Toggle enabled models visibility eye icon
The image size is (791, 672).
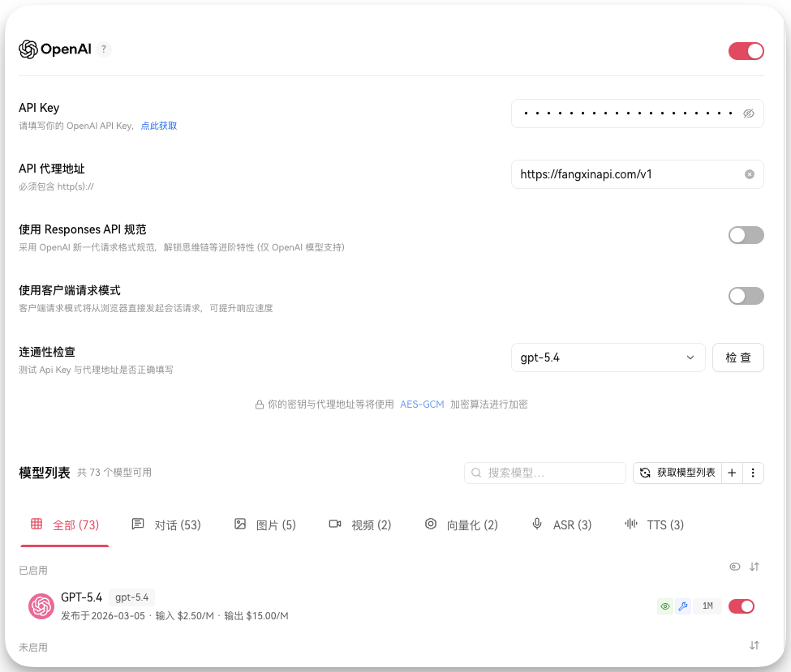click(x=734, y=567)
